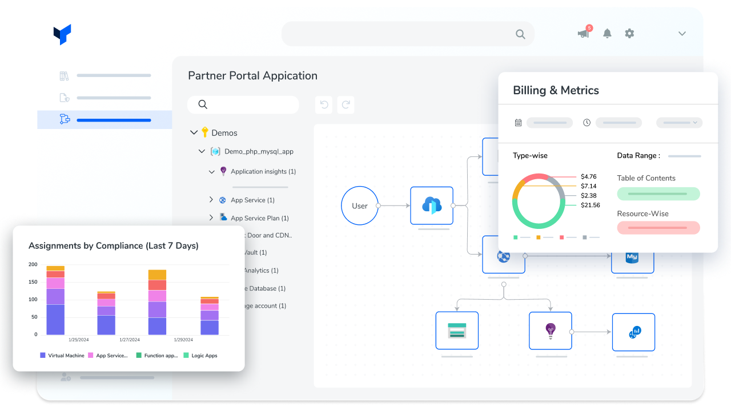Screen dimensions: 731x411
Task: Click the green Table of Contents button
Action: [x=658, y=194]
